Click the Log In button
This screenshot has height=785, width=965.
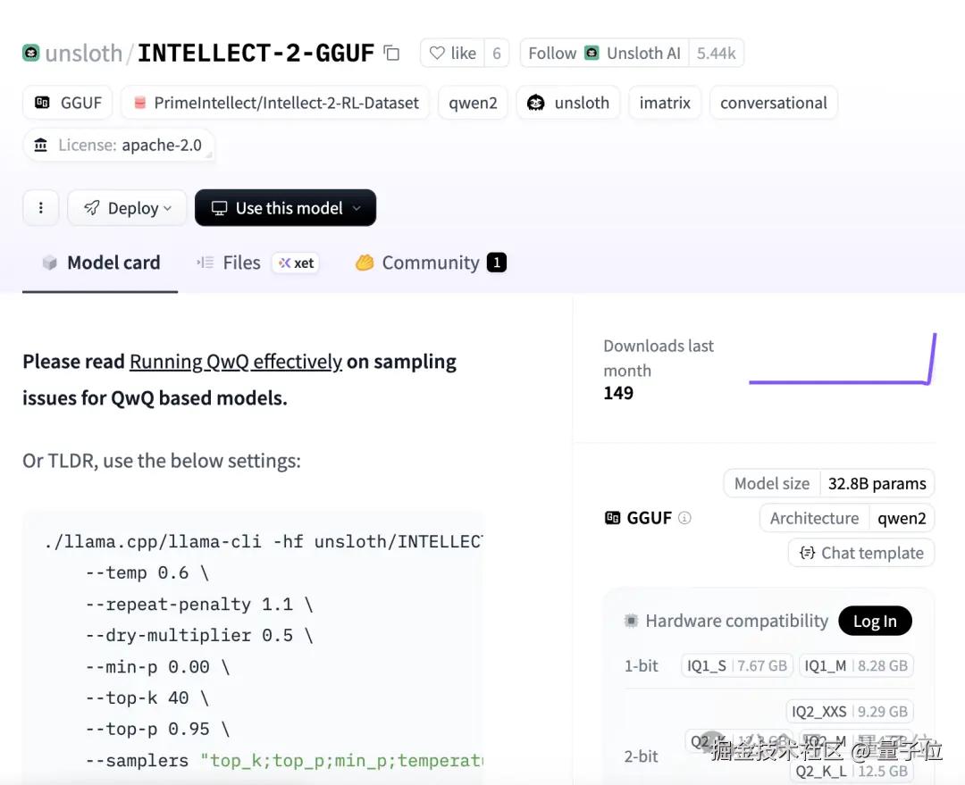click(x=875, y=622)
